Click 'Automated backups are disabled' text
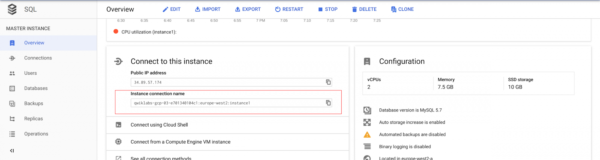Viewport: 600px width, 160px height. coord(412,134)
